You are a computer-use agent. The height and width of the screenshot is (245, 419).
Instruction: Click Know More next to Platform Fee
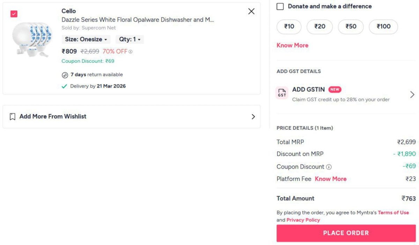(x=330, y=179)
